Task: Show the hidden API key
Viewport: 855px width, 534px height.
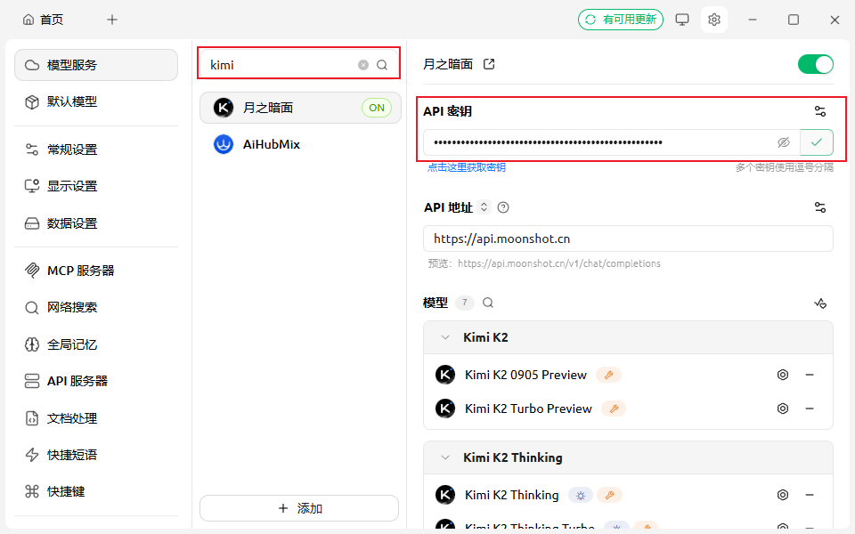Action: click(784, 142)
